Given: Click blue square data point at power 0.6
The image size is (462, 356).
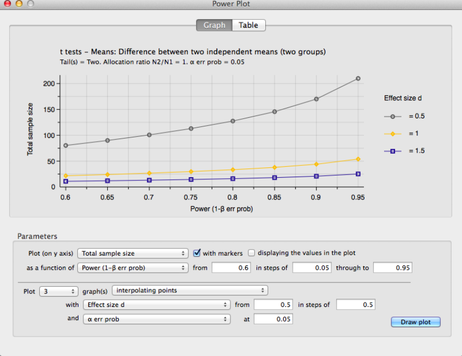Looking at the screenshot, I should [66, 182].
